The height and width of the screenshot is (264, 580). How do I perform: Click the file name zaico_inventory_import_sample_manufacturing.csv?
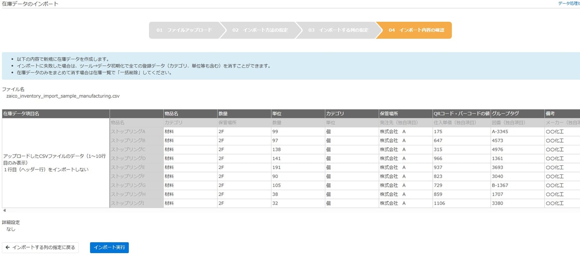pyautogui.click(x=63, y=96)
